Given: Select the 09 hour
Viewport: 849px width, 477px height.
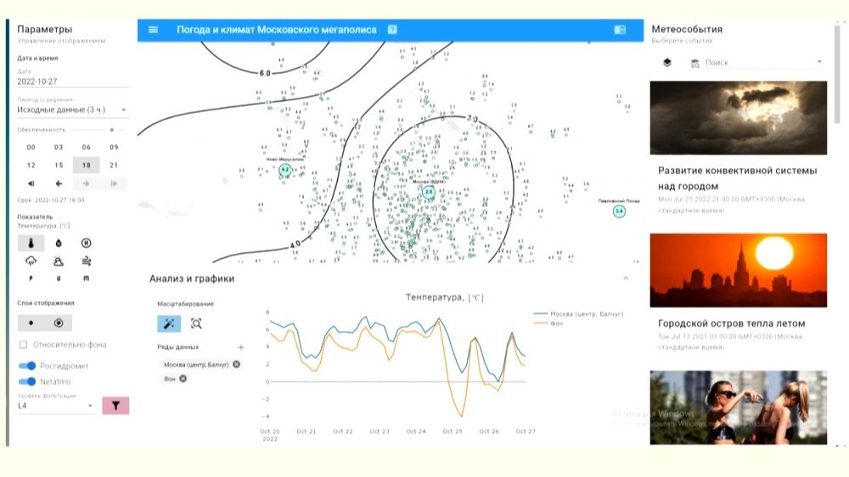Looking at the screenshot, I should coord(114,148).
